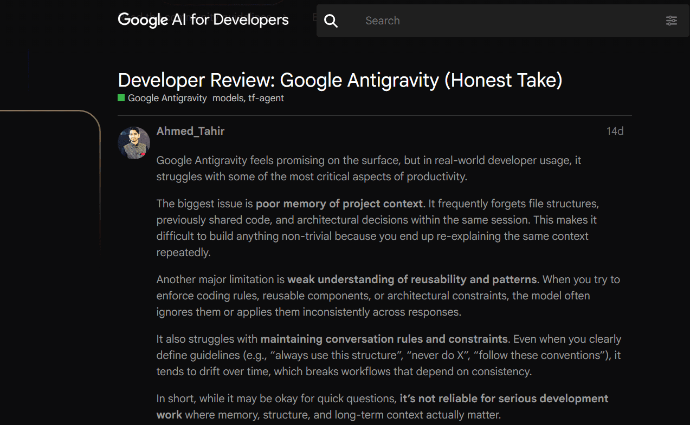Image resolution: width=690 pixels, height=425 pixels.
Task: Click the 14d post timestamp
Action: [x=615, y=131]
